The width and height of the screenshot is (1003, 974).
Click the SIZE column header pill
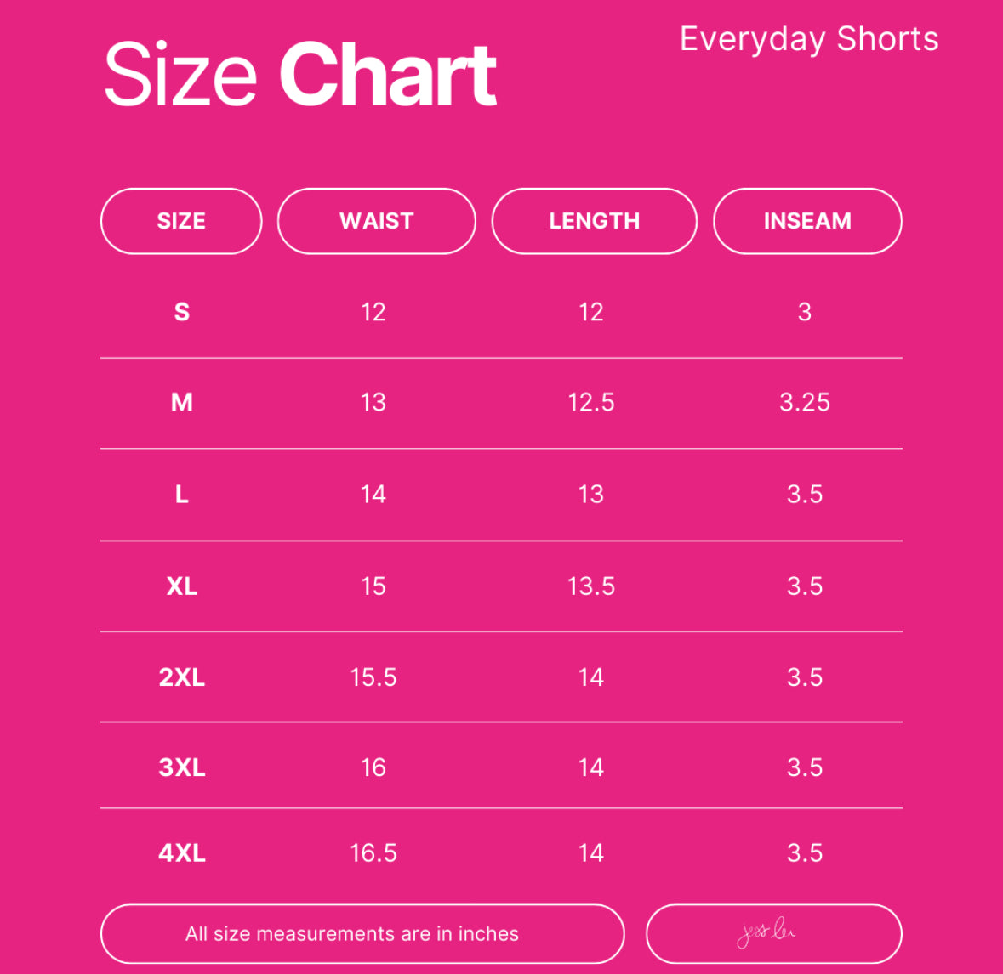181,221
